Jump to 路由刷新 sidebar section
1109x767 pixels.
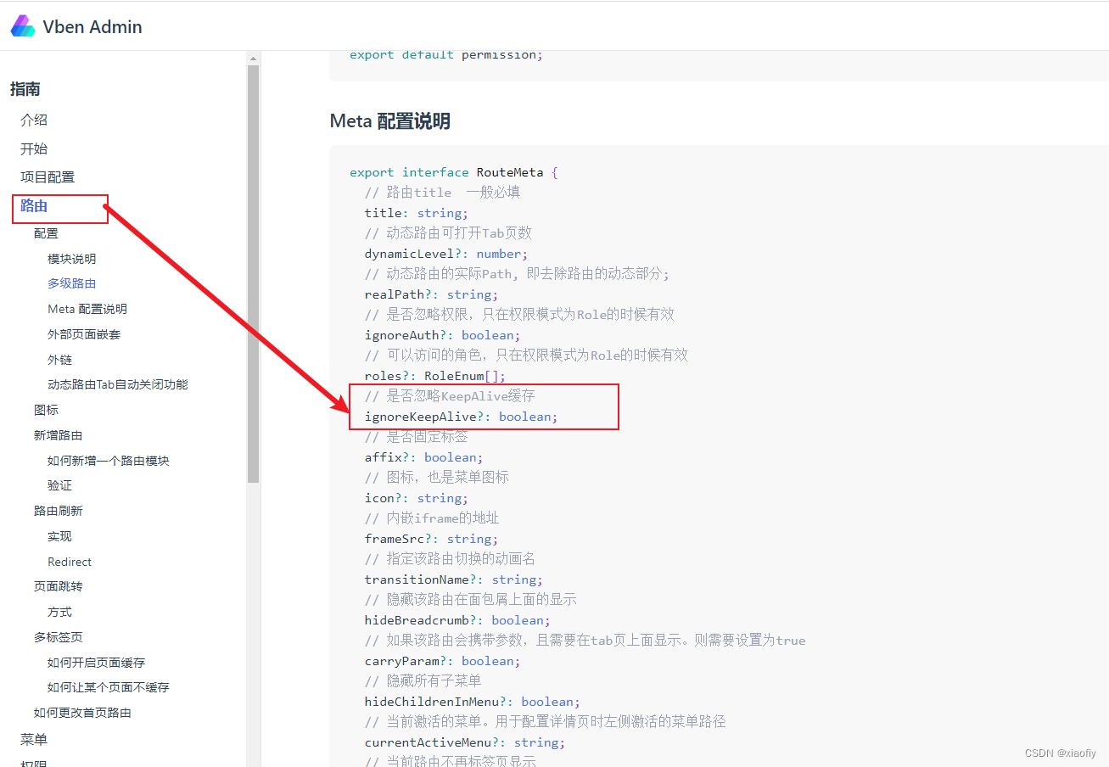(58, 511)
